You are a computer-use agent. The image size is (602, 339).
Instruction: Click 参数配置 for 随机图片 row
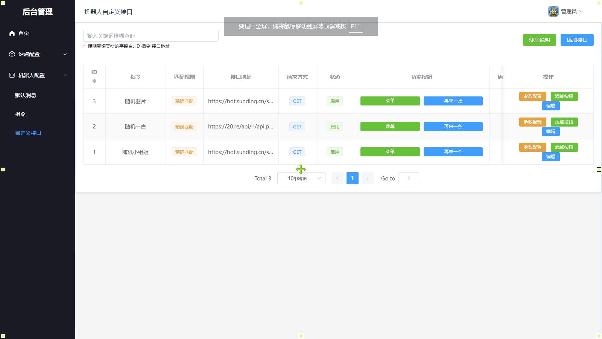[532, 96]
